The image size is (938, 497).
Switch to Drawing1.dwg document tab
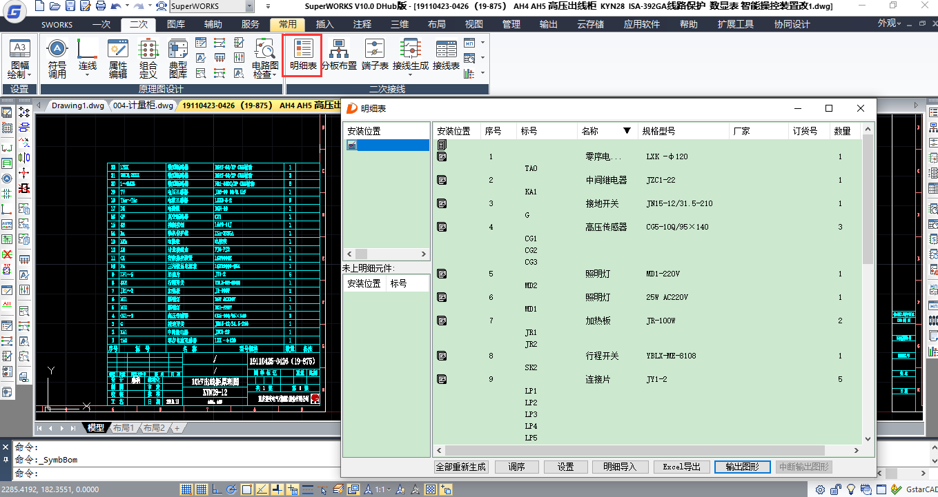pos(77,105)
